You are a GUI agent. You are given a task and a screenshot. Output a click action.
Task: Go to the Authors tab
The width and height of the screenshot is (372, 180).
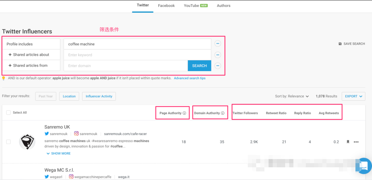tap(223, 6)
